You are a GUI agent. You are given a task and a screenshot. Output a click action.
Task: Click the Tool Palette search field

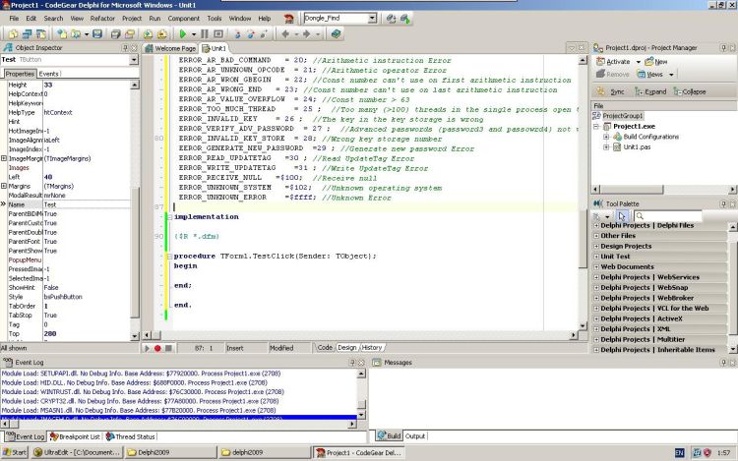(x=668, y=216)
